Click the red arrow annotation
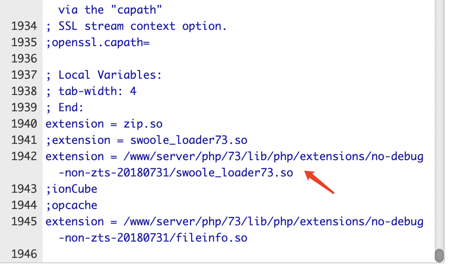Image resolution: width=461 pixels, height=266 pixels. click(x=319, y=182)
